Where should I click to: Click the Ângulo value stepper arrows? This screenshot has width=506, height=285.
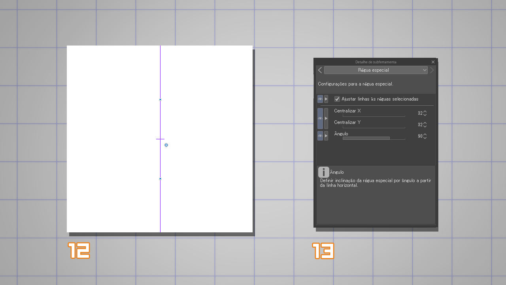coord(425,136)
